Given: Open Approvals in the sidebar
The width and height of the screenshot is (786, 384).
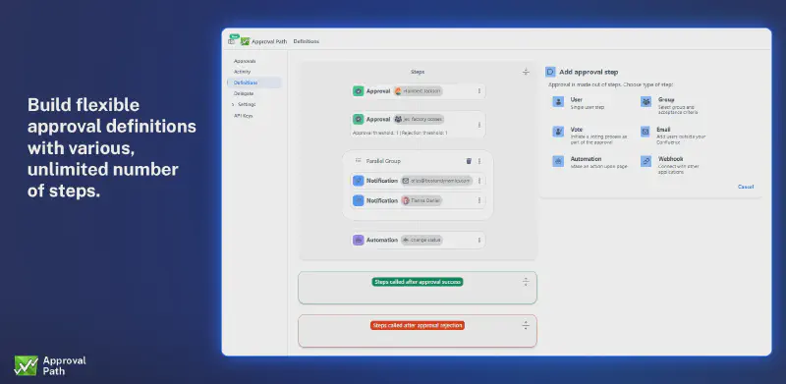Looking at the screenshot, I should click(x=245, y=61).
